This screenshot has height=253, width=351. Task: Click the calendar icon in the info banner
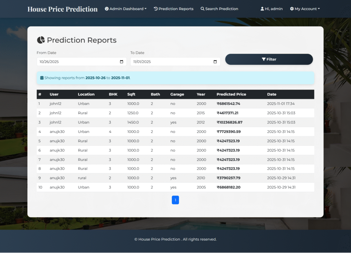[43, 78]
